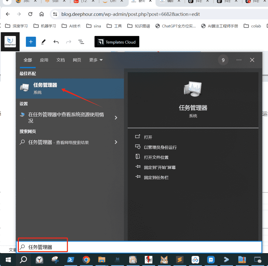
Task: Click the deephour site logo
Action: (x=10, y=42)
